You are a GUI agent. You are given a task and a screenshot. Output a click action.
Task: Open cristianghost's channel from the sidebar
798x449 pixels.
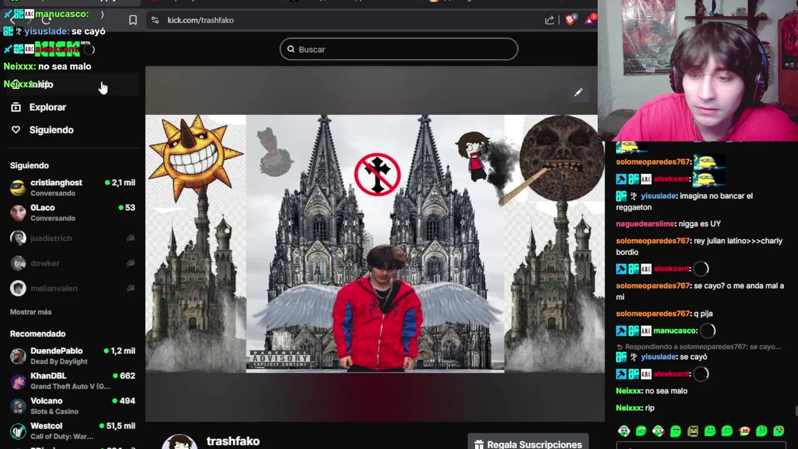[72, 188]
